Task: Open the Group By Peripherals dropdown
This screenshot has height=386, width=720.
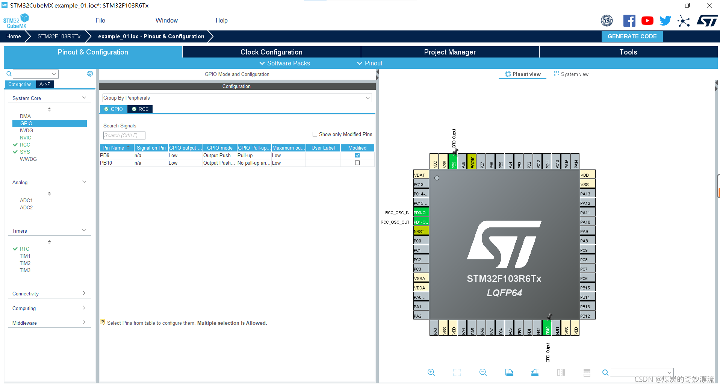Action: [x=237, y=98]
